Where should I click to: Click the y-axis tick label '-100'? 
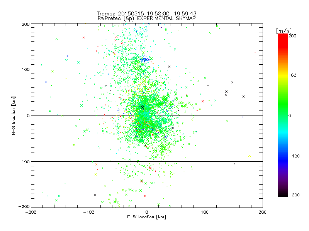(24, 162)
